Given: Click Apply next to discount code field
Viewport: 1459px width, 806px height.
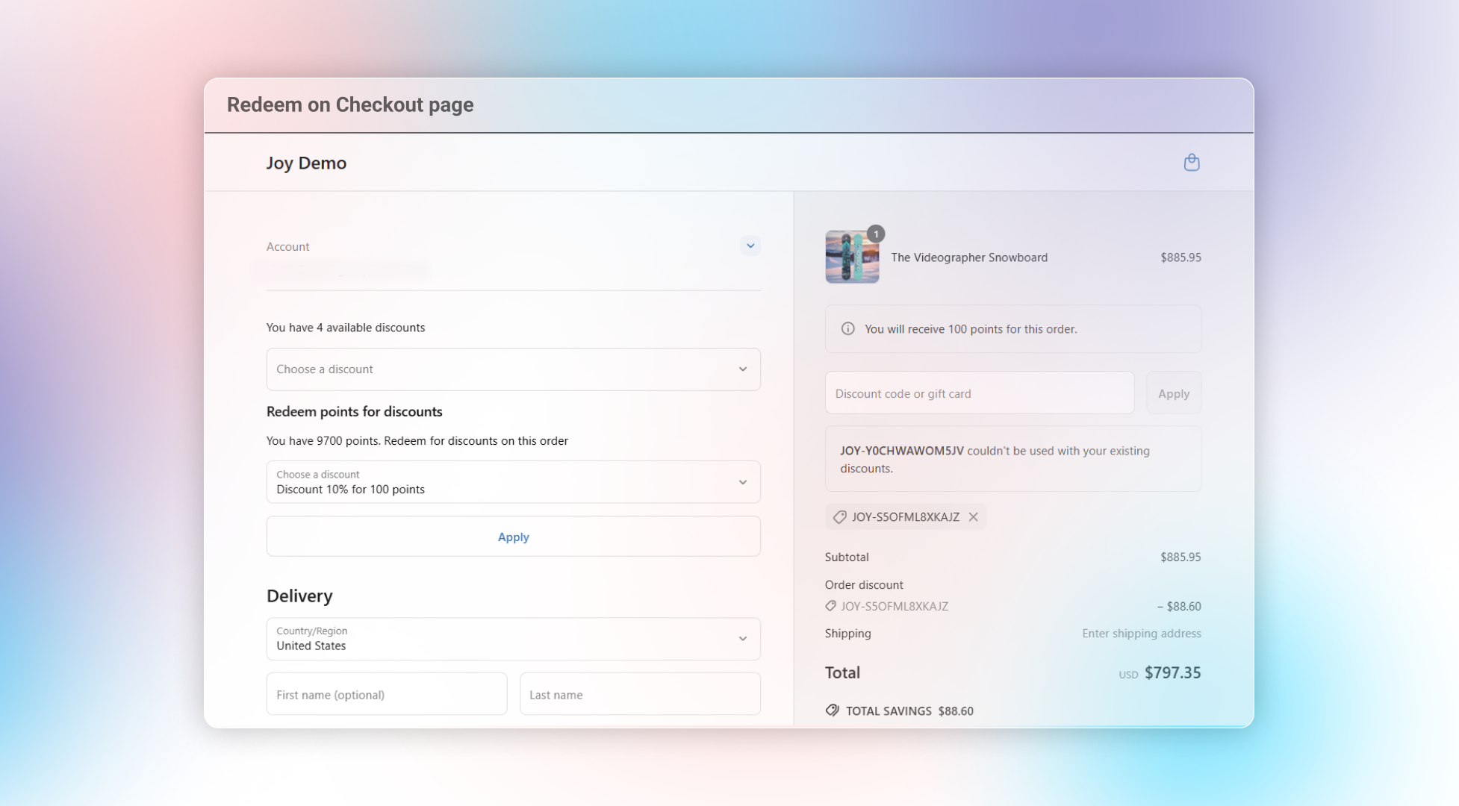Looking at the screenshot, I should click(1173, 393).
